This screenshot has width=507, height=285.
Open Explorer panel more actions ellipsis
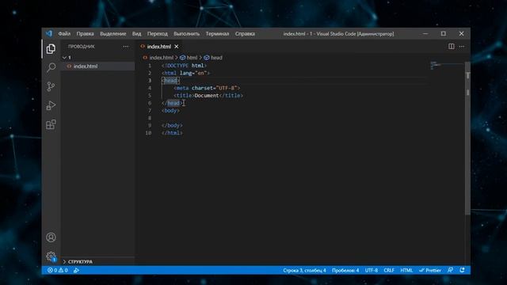tap(126, 47)
